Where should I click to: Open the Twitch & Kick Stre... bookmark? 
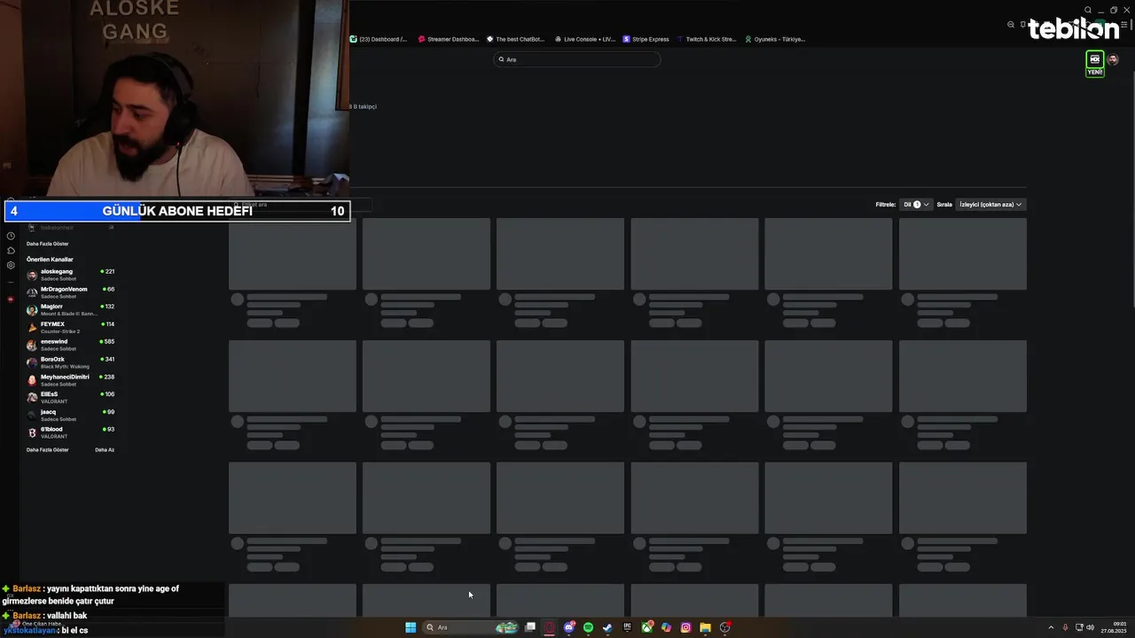click(707, 39)
